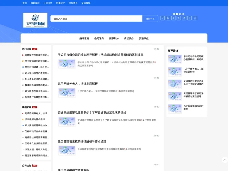
Task: Click 推荐阅读 thumbnail for 子公司与母公司的核心差异
Action: 175,59
